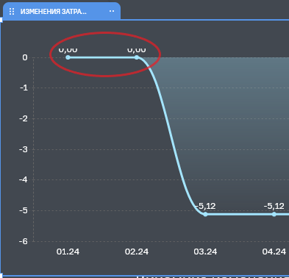Click the -6 y-axis tick label

click(24, 241)
